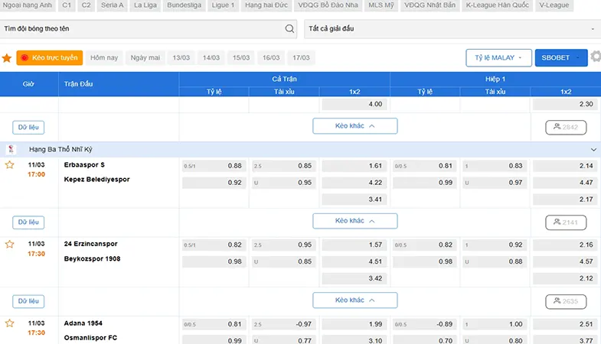This screenshot has width=601, height=344.
Task: Select the Hạng hai Đức tab
Action: point(266,5)
